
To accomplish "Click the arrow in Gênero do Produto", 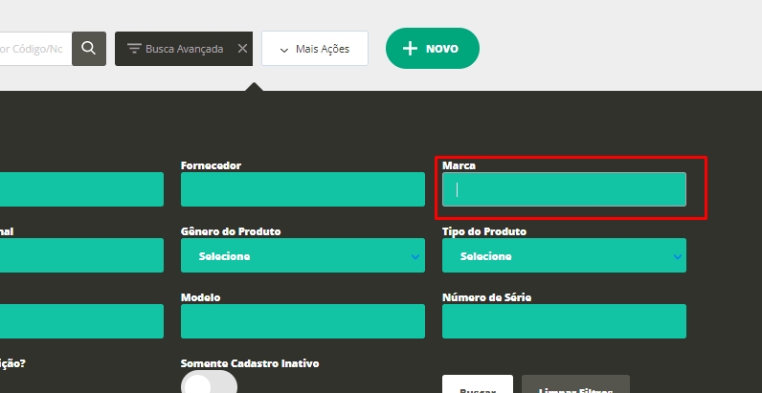I will (x=415, y=256).
